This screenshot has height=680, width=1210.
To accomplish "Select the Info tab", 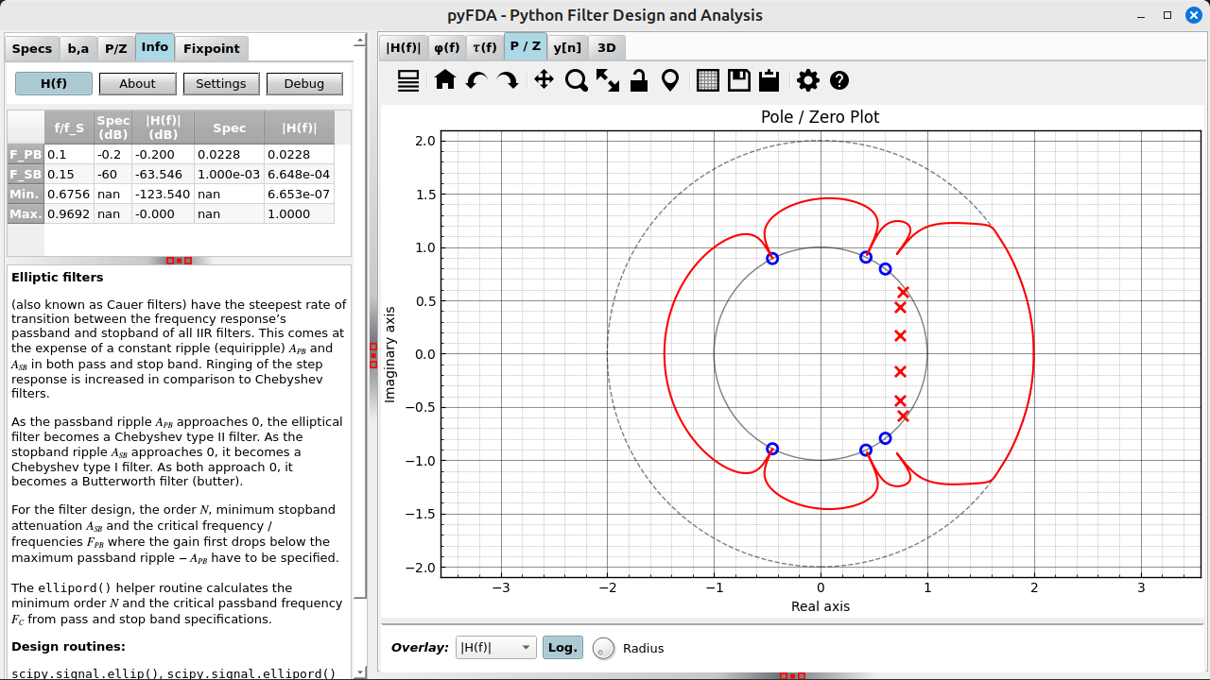I will (155, 46).
